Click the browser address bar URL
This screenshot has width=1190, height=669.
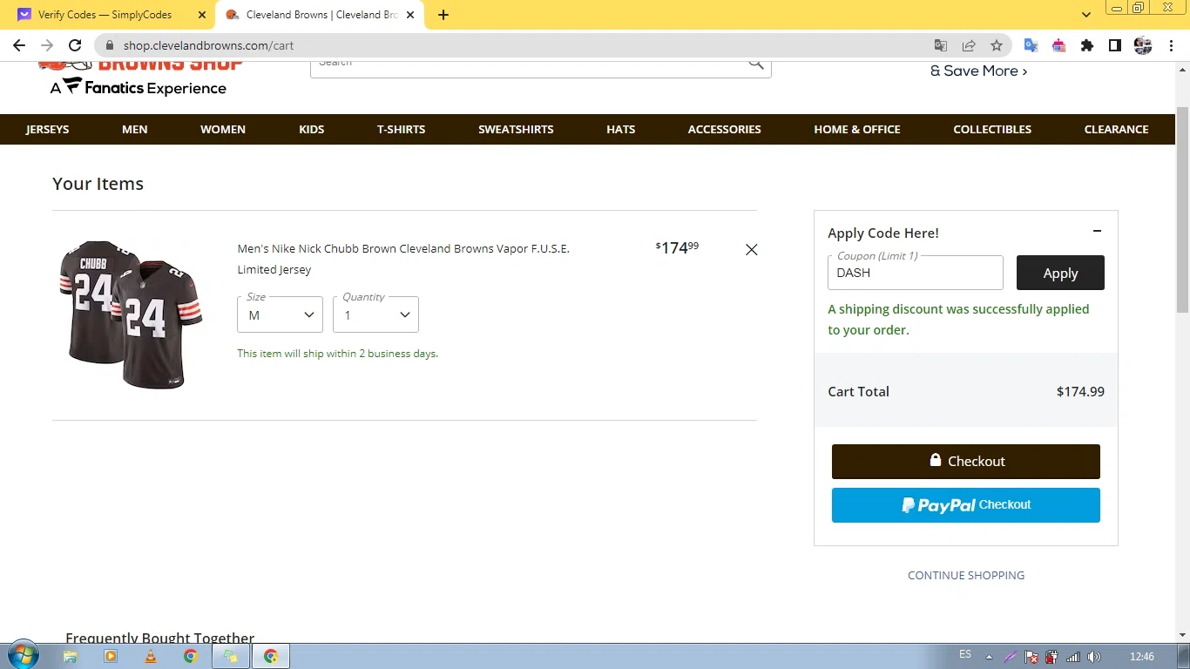point(208,45)
